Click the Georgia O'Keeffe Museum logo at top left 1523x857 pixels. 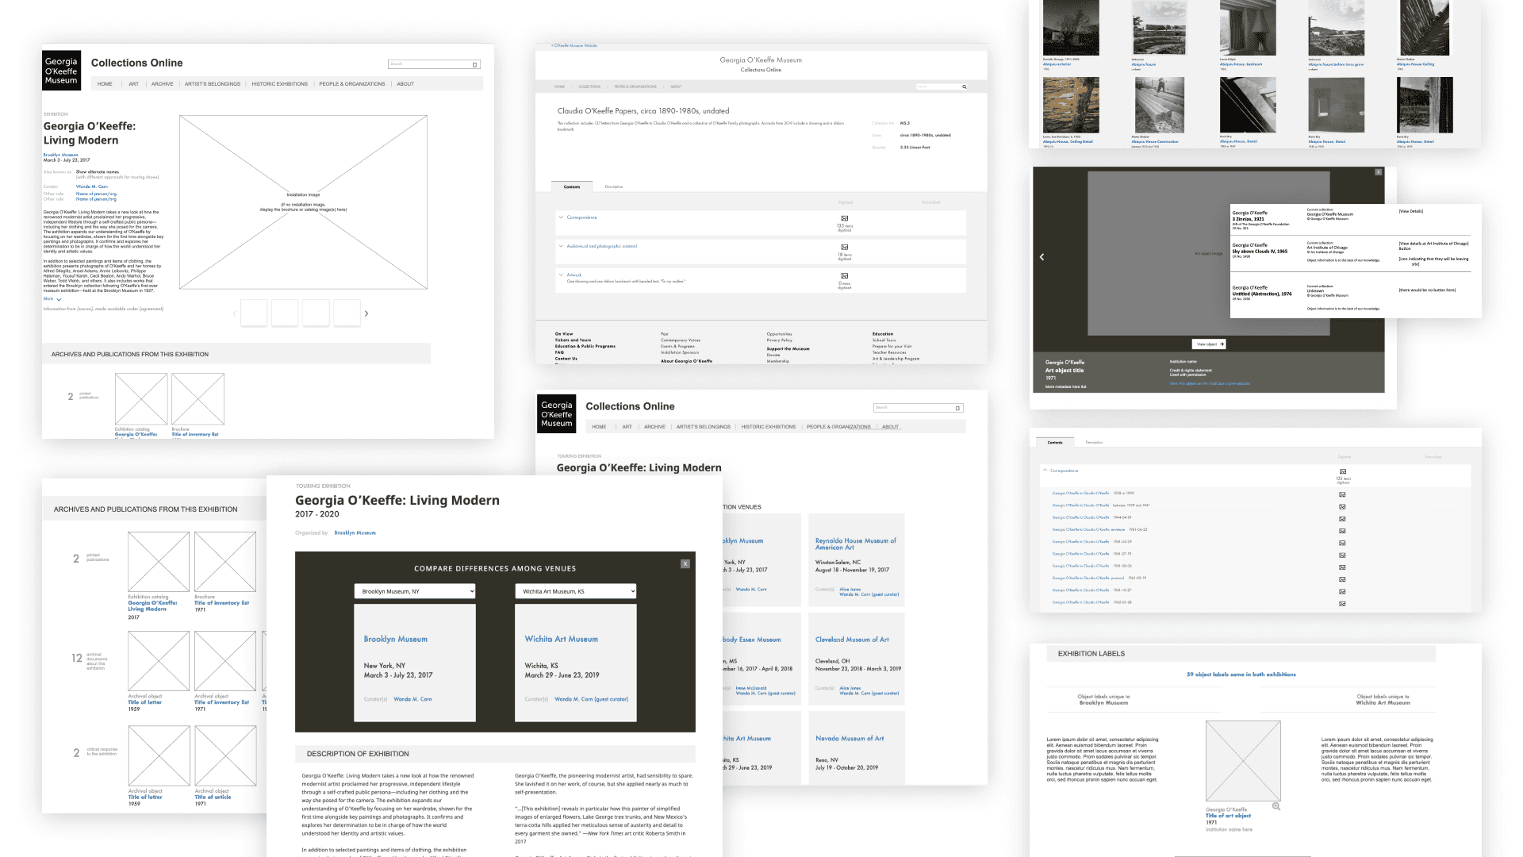point(61,71)
